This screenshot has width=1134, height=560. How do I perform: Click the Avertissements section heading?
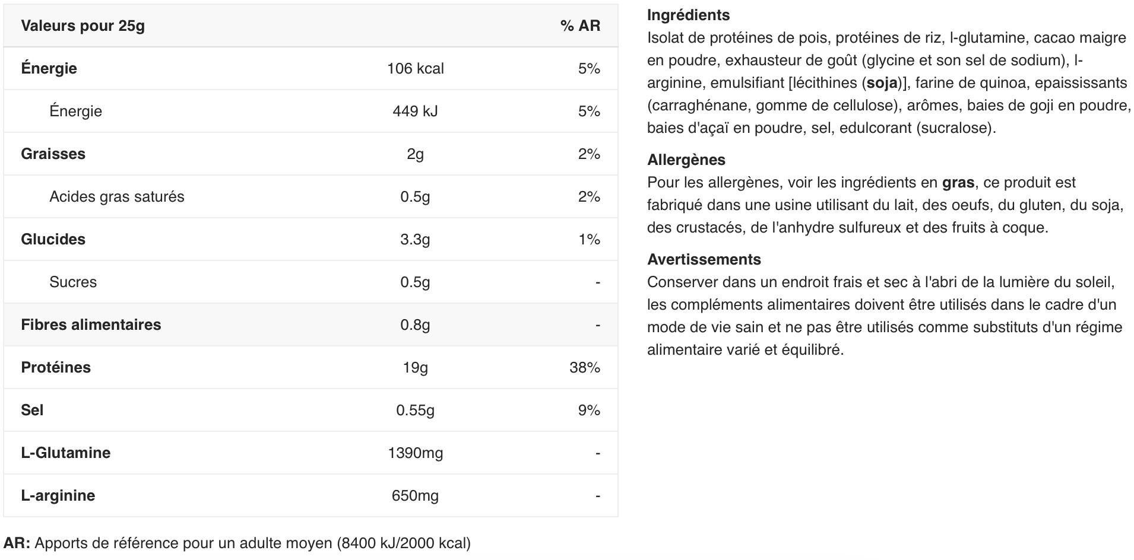point(704,259)
